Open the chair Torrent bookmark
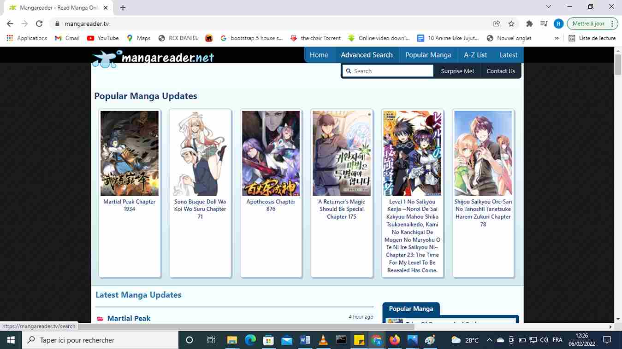Screen dimensions: 622x349 coord(315,38)
